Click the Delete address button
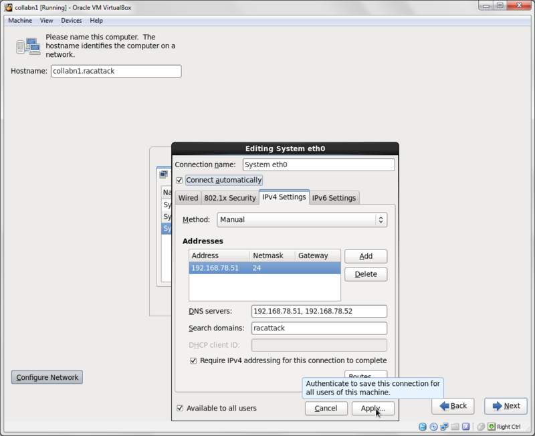Viewport: 535px width, 436px height. coord(366,274)
